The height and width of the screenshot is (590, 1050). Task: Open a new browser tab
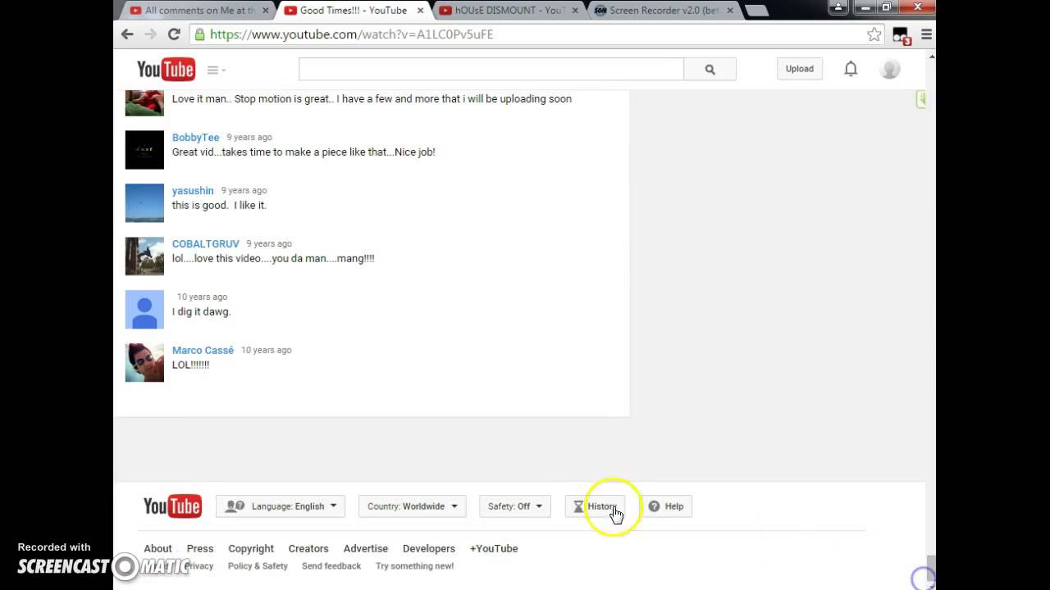click(756, 11)
